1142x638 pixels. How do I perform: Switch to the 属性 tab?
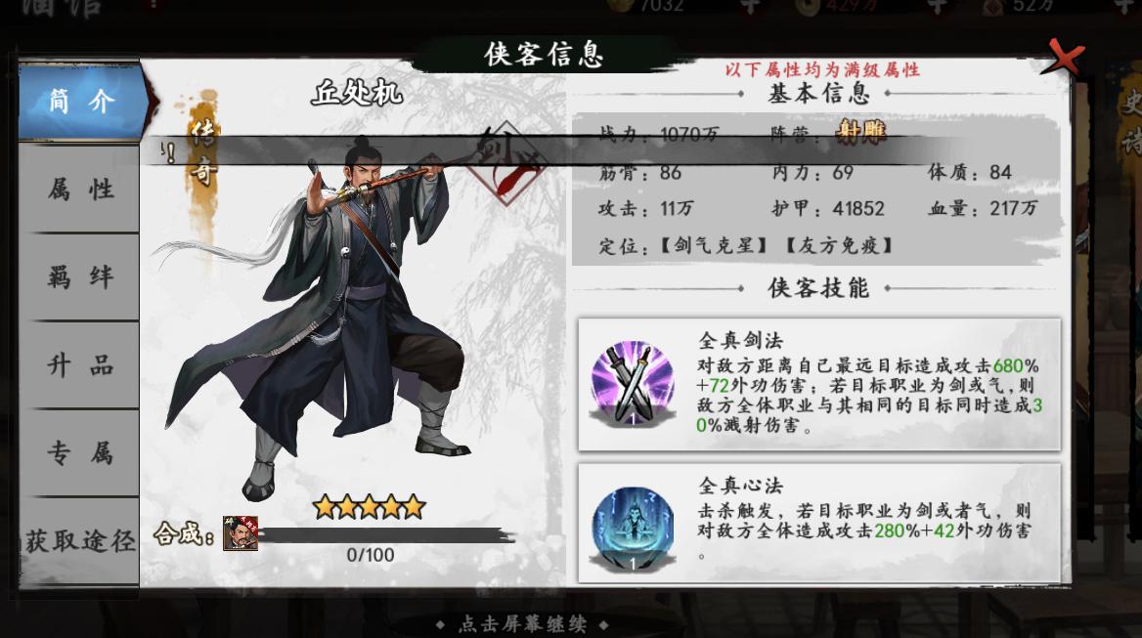click(81, 190)
